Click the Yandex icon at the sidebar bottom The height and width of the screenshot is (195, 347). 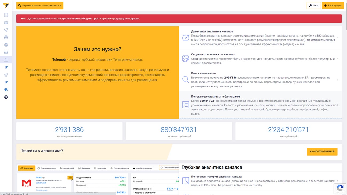coord(6,97)
